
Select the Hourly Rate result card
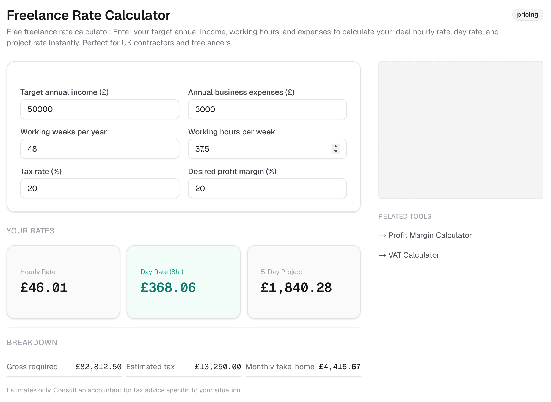(x=63, y=282)
